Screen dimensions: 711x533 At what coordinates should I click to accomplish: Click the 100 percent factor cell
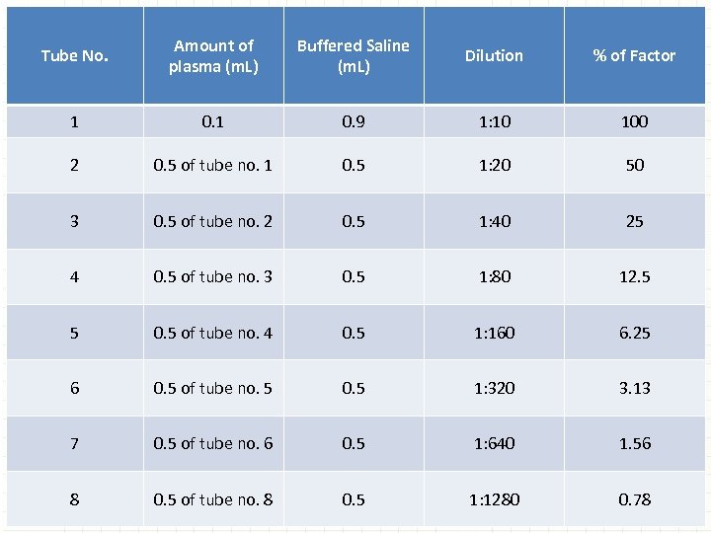point(634,121)
